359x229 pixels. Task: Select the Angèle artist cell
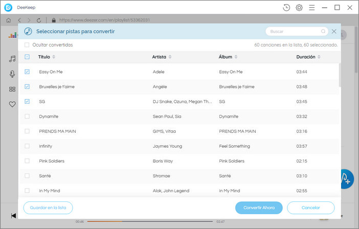point(160,87)
